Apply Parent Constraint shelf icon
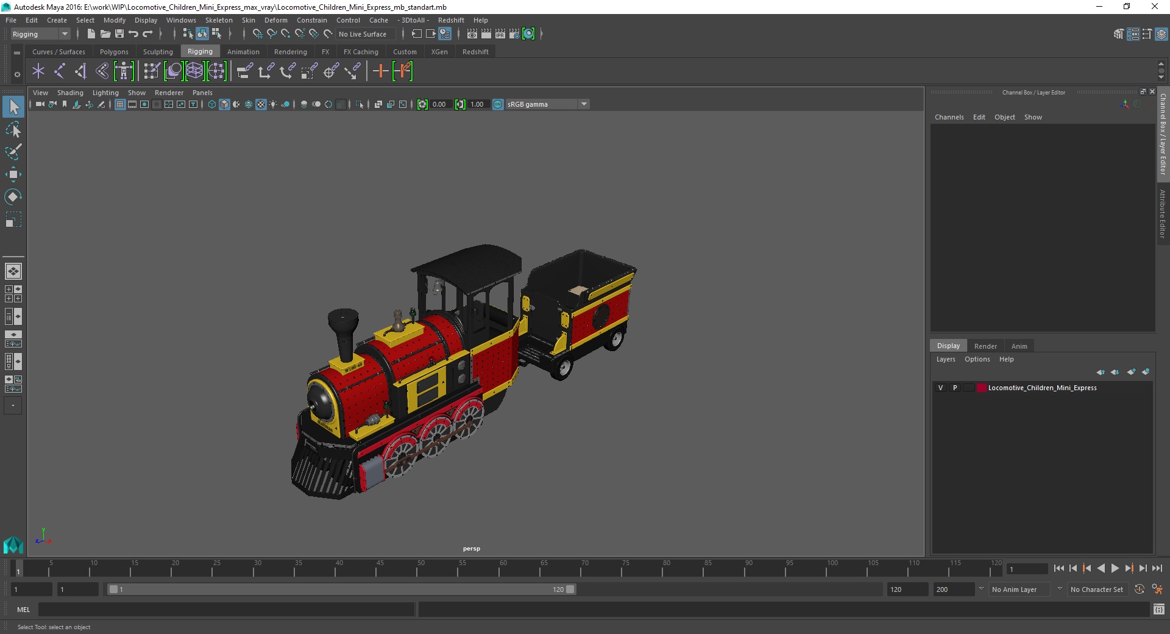Screen dimensions: 1170x634 [x=245, y=71]
